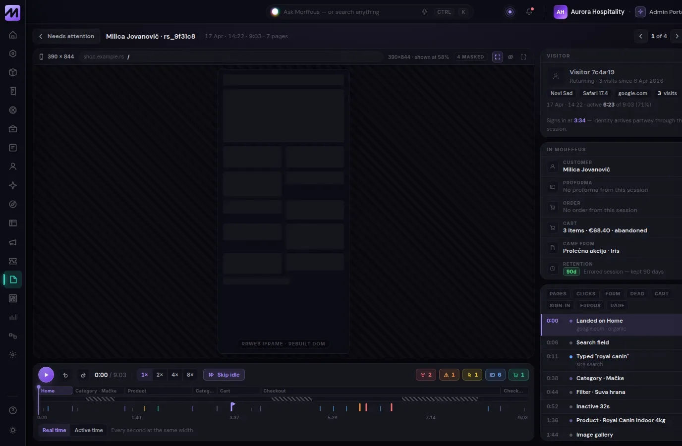Set playback speed to 8×

pyautogui.click(x=190, y=375)
